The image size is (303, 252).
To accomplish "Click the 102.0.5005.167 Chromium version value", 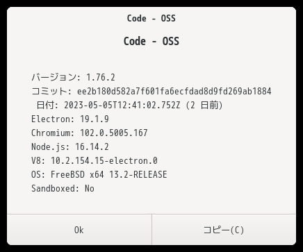I will [114, 133].
